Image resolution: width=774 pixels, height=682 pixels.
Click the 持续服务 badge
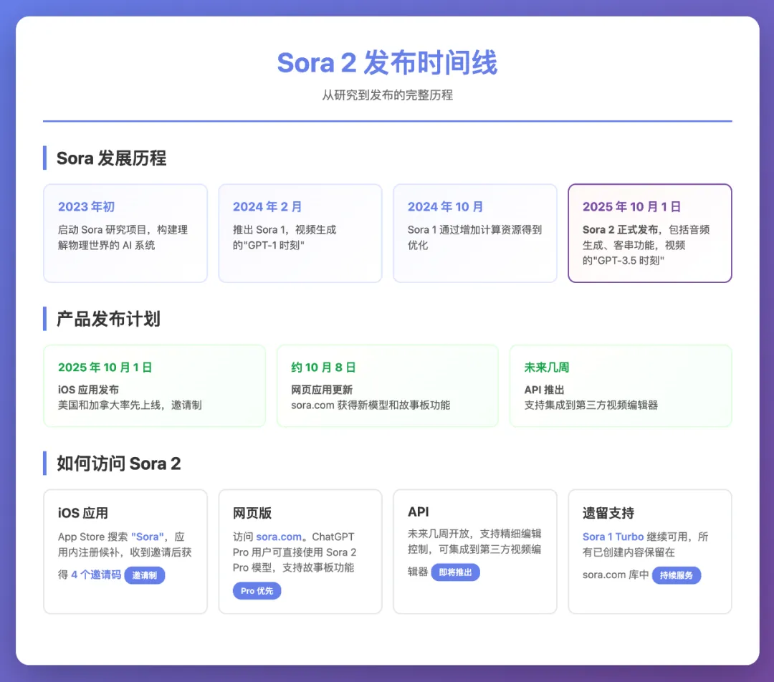point(676,575)
